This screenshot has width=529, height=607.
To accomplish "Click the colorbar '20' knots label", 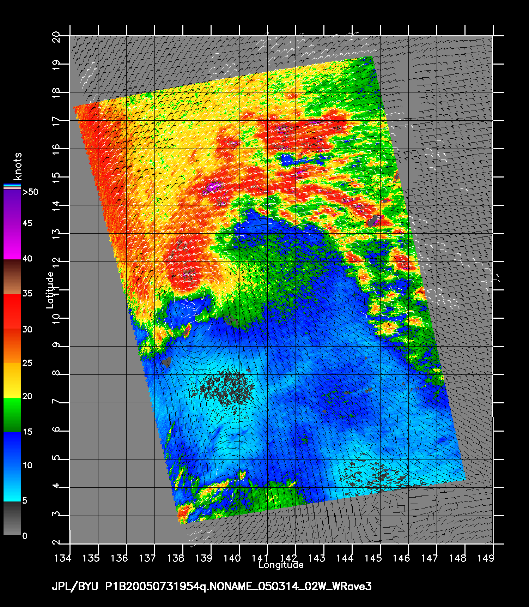I will 28,397.
